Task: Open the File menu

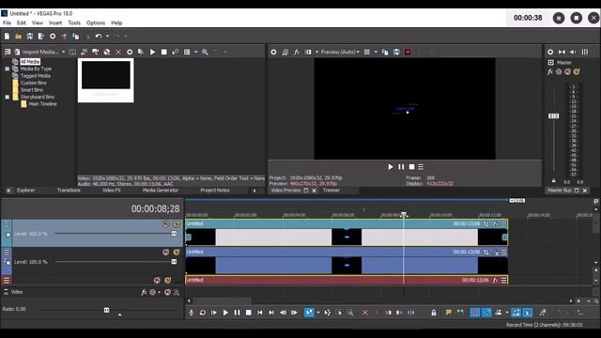Action: (7, 23)
